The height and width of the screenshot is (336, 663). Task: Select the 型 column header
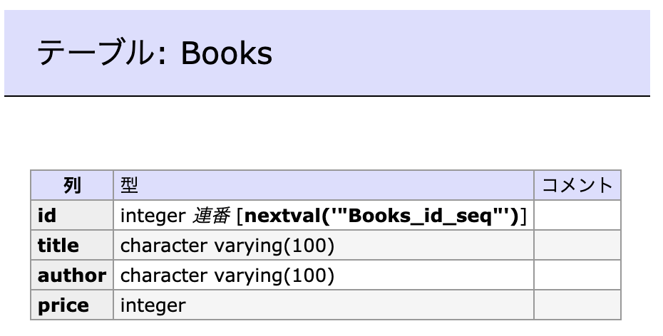[x=324, y=185]
